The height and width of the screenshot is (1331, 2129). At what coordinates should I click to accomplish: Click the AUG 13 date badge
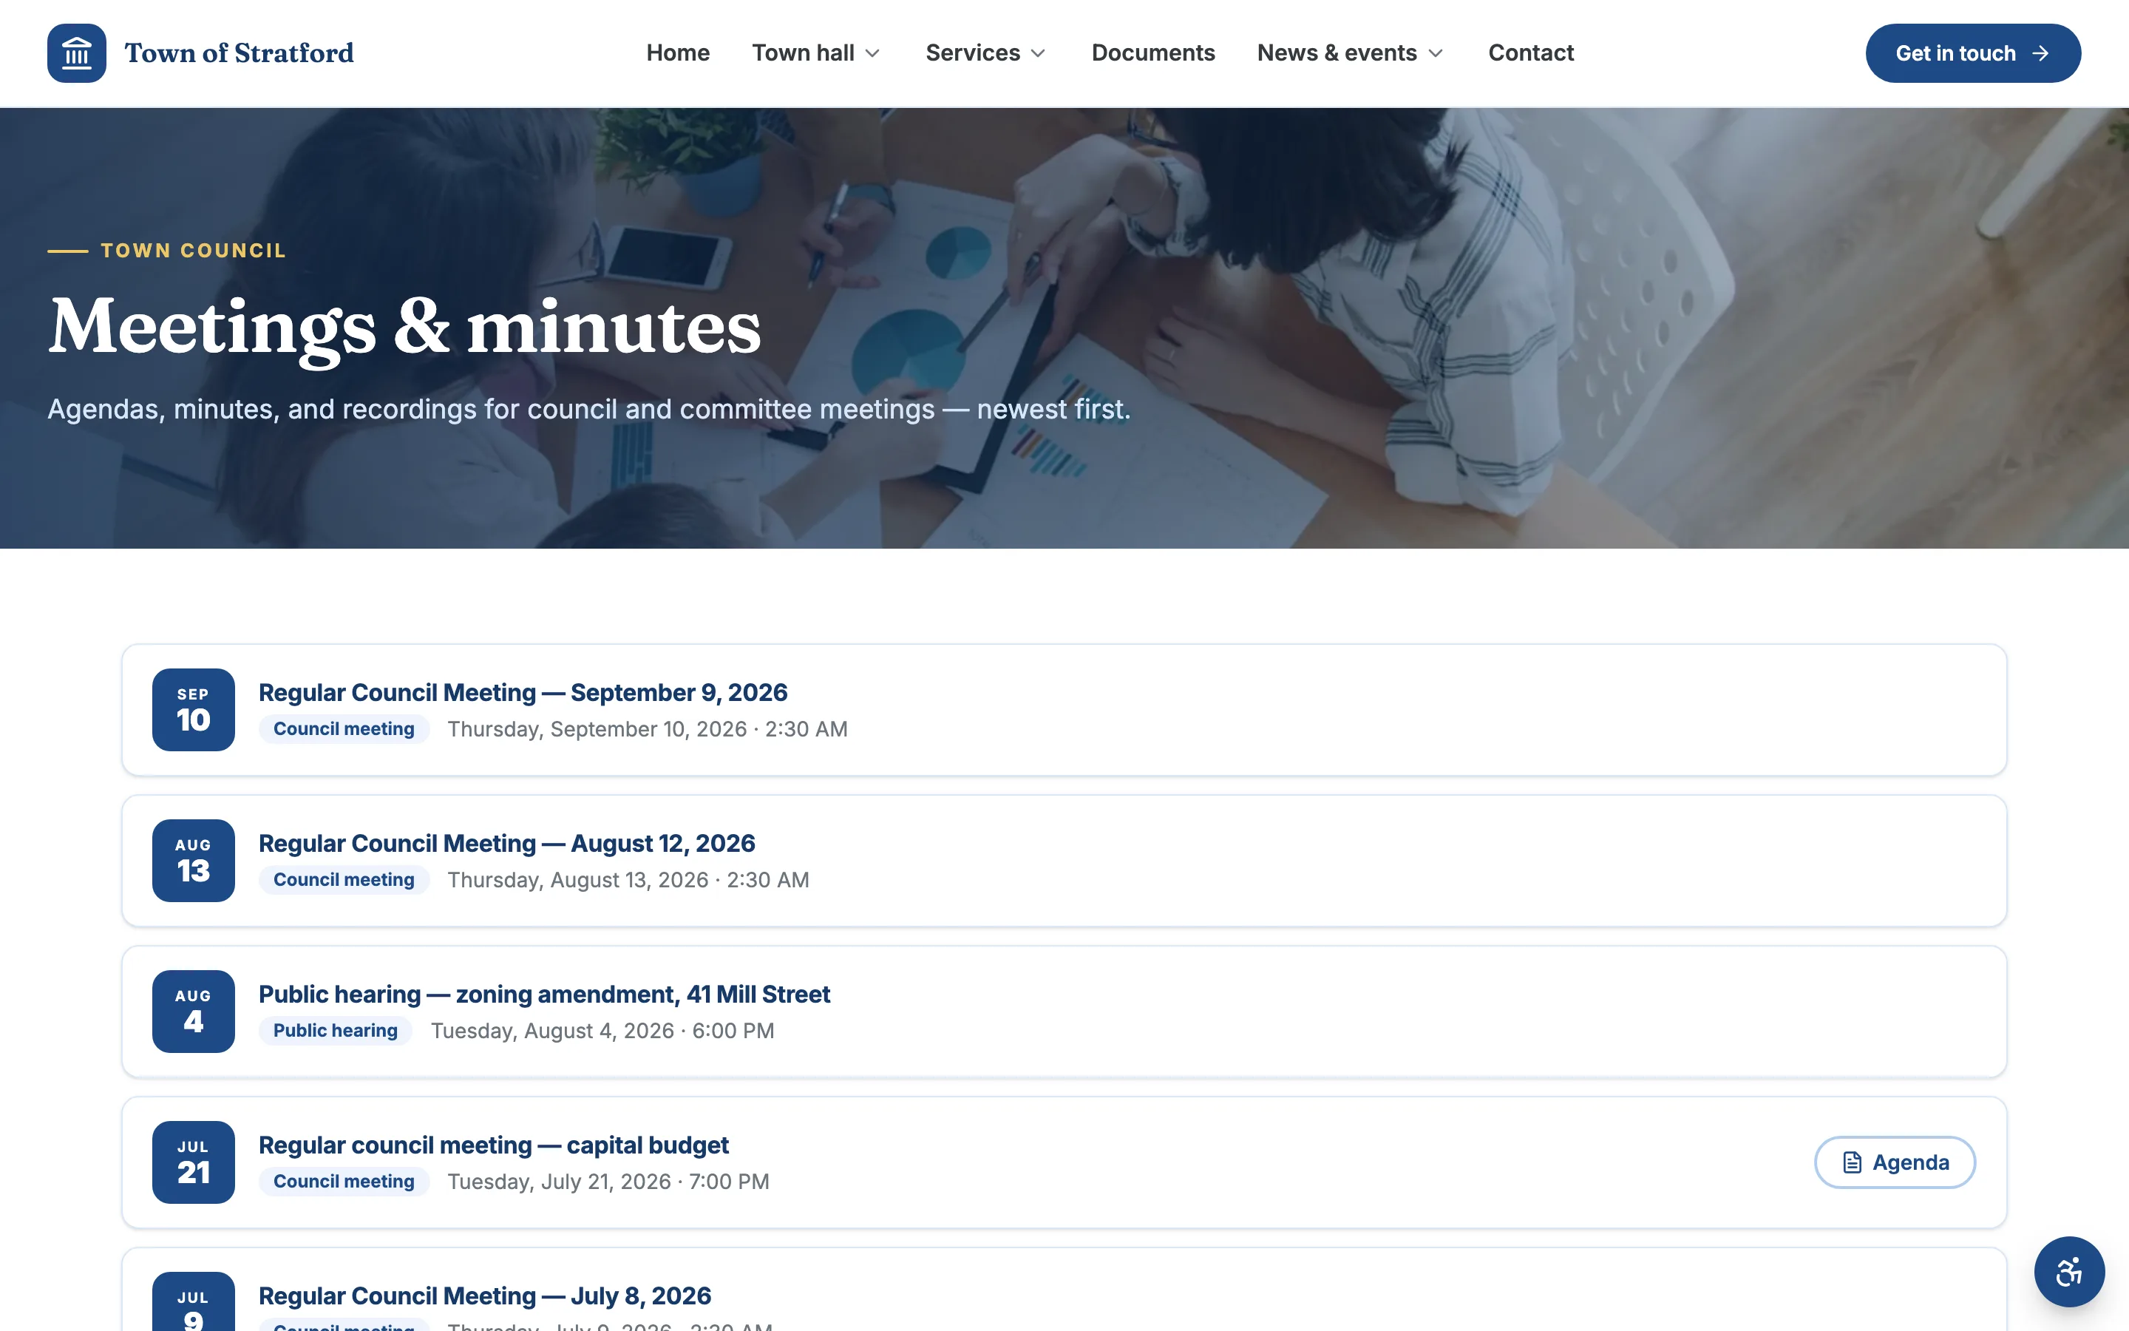pos(194,860)
